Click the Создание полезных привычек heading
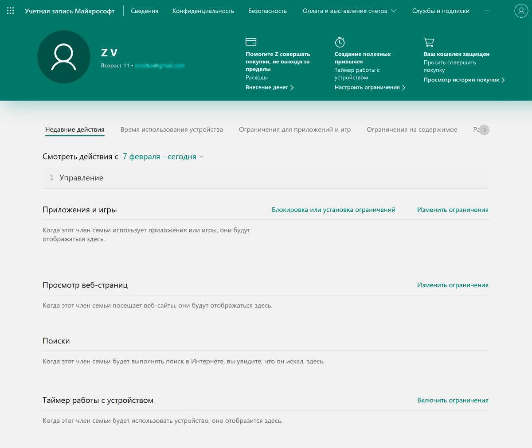Image resolution: width=532 pixels, height=448 pixels. 363,58
